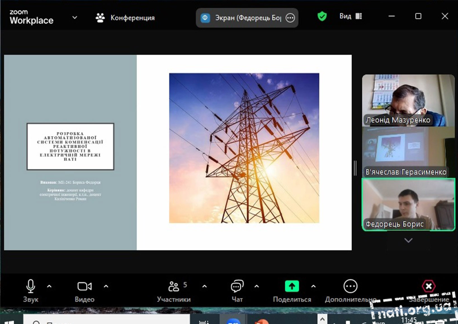This screenshot has height=324, width=458.
Task: Expand the participants options arrow
Action: click(204, 286)
